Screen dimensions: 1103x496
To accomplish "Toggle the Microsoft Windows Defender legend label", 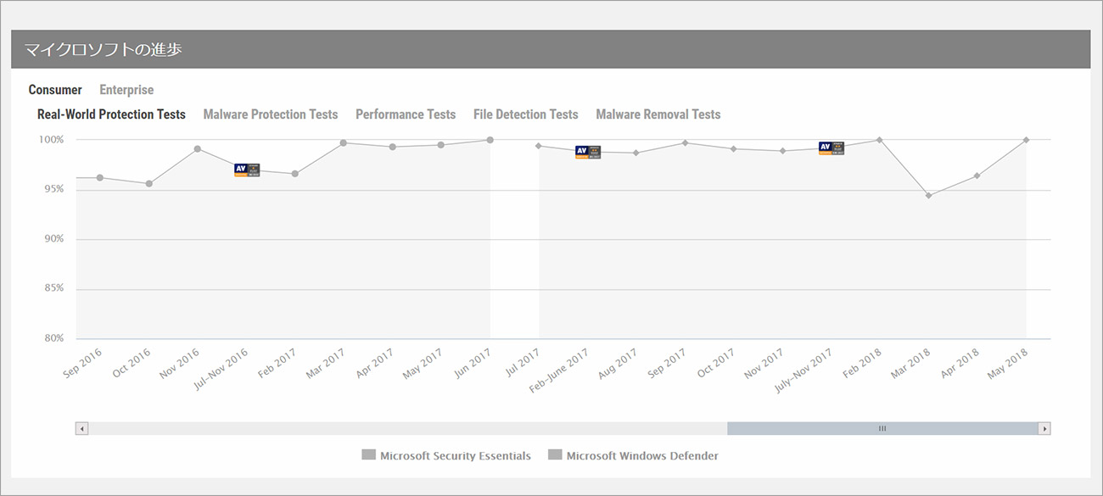I will click(x=642, y=456).
